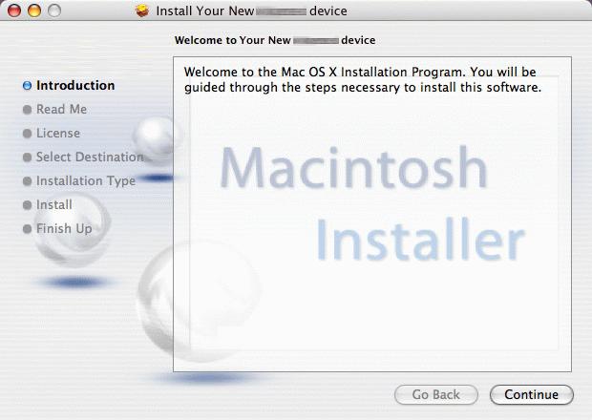
Task: Click the gray bullet beside Read Me
Action: point(27,110)
